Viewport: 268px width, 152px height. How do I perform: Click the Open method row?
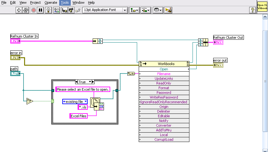164,69
